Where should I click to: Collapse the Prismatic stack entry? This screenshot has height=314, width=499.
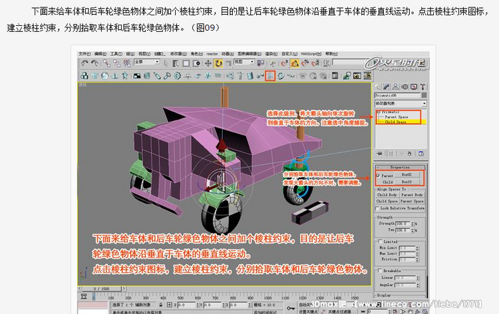379,112
